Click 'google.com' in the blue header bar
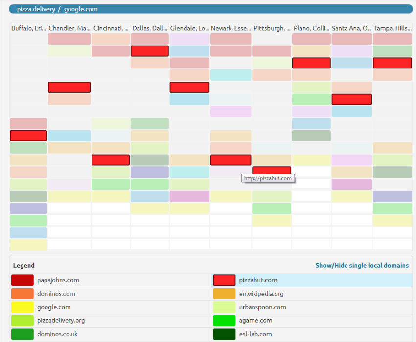Screen dimensions: 416x342 81,9
